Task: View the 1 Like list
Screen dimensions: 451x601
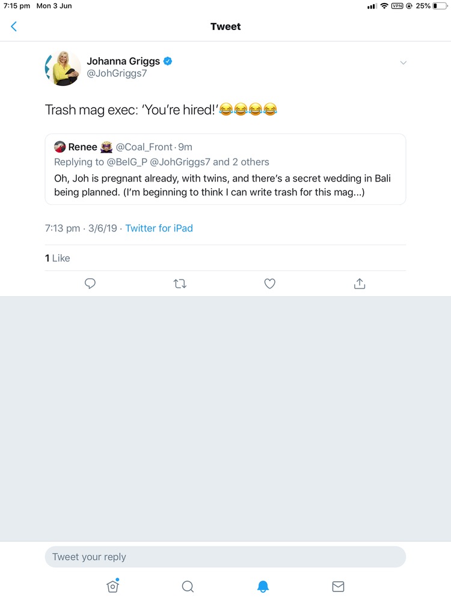Action: pos(58,258)
